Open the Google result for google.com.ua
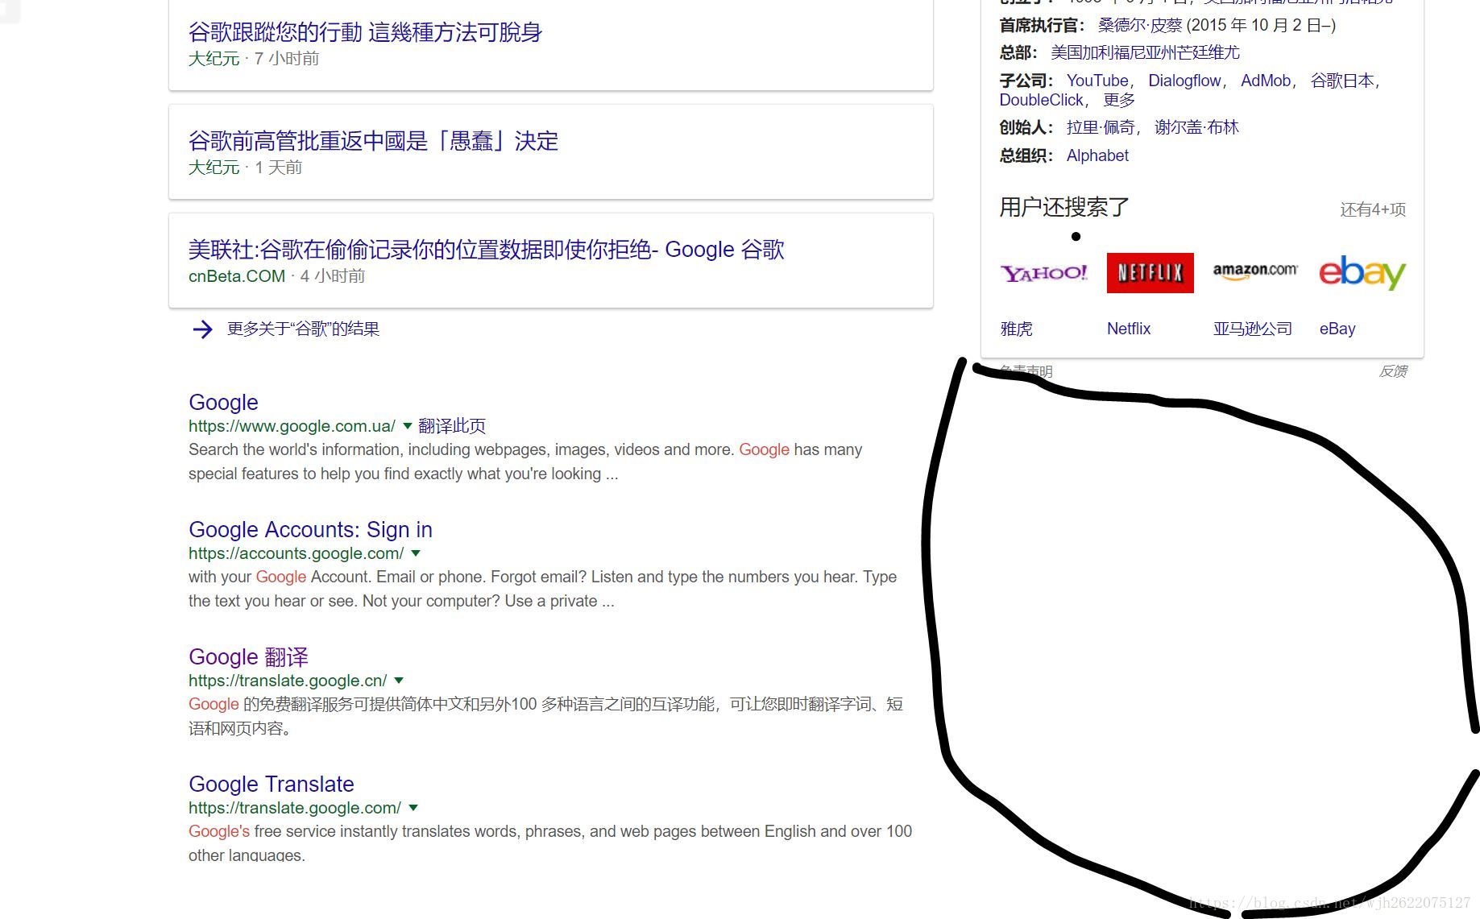1480x919 pixels. click(x=223, y=402)
